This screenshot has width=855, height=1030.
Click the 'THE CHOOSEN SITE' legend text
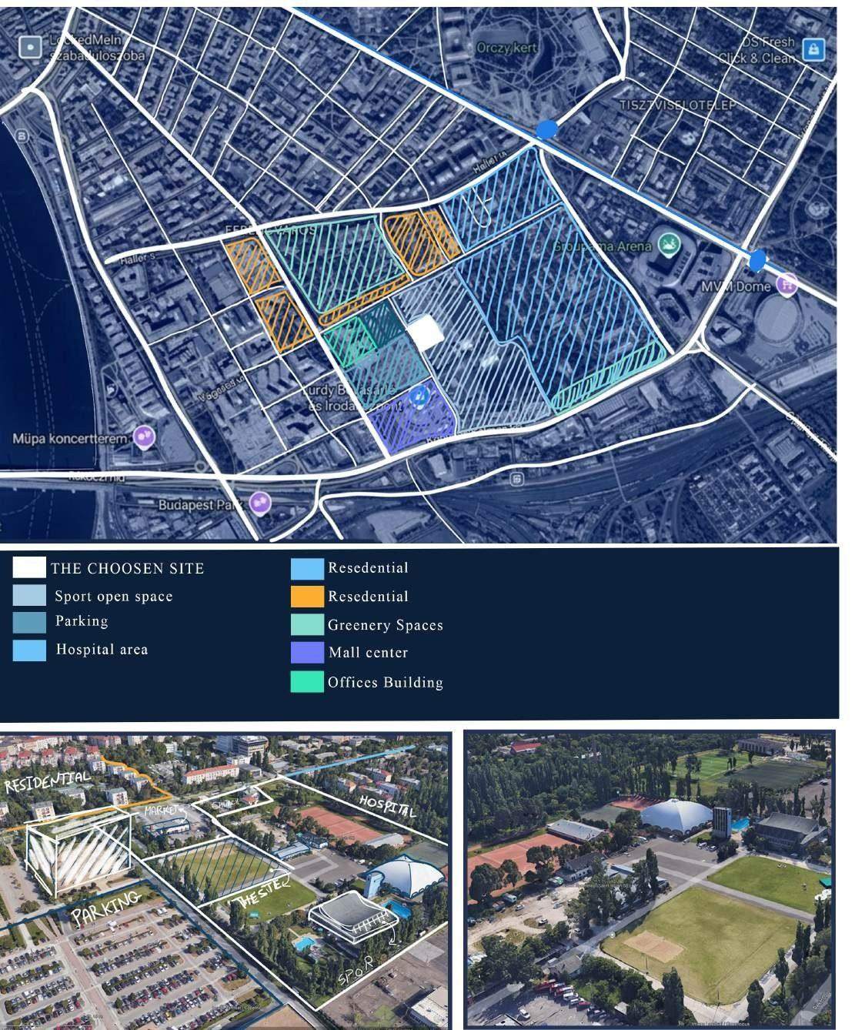click(128, 569)
